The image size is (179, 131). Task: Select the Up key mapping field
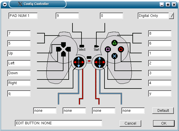tap(19, 53)
